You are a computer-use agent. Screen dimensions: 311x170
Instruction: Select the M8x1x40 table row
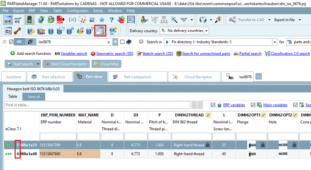(x=157, y=154)
